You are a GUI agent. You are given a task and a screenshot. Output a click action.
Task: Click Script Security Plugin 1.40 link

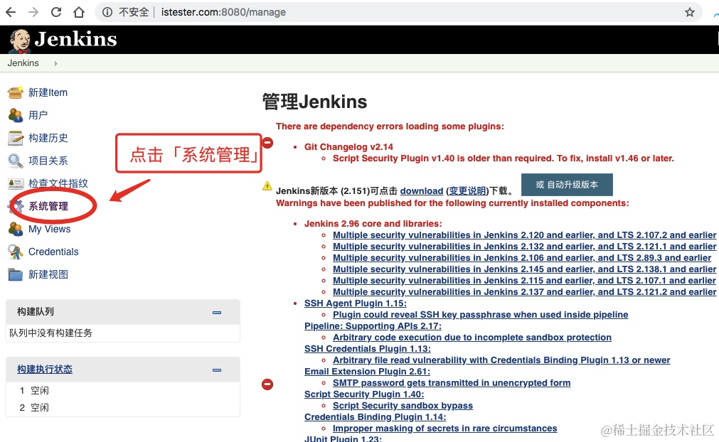point(364,394)
